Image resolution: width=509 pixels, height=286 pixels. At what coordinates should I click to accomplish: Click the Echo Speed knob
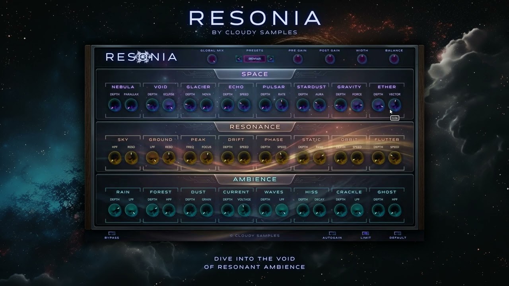pyautogui.click(x=244, y=105)
